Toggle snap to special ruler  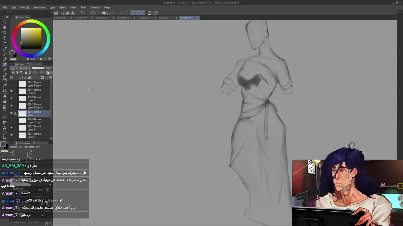pos(138,13)
